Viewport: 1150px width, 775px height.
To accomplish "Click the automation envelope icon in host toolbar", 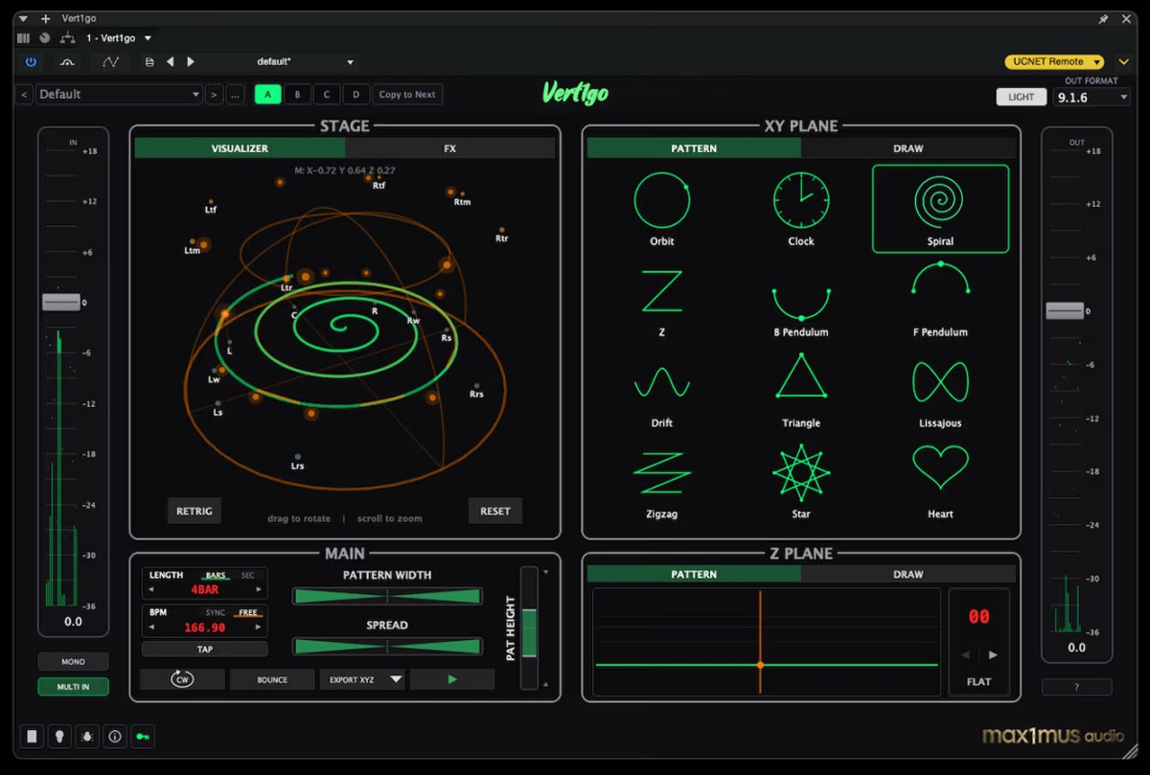I will click(111, 61).
